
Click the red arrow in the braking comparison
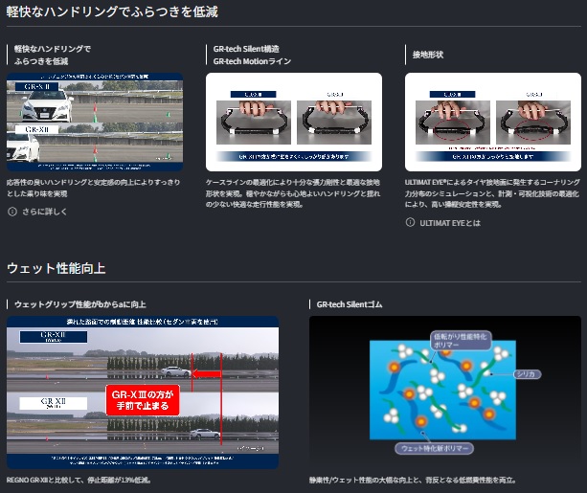[207, 374]
